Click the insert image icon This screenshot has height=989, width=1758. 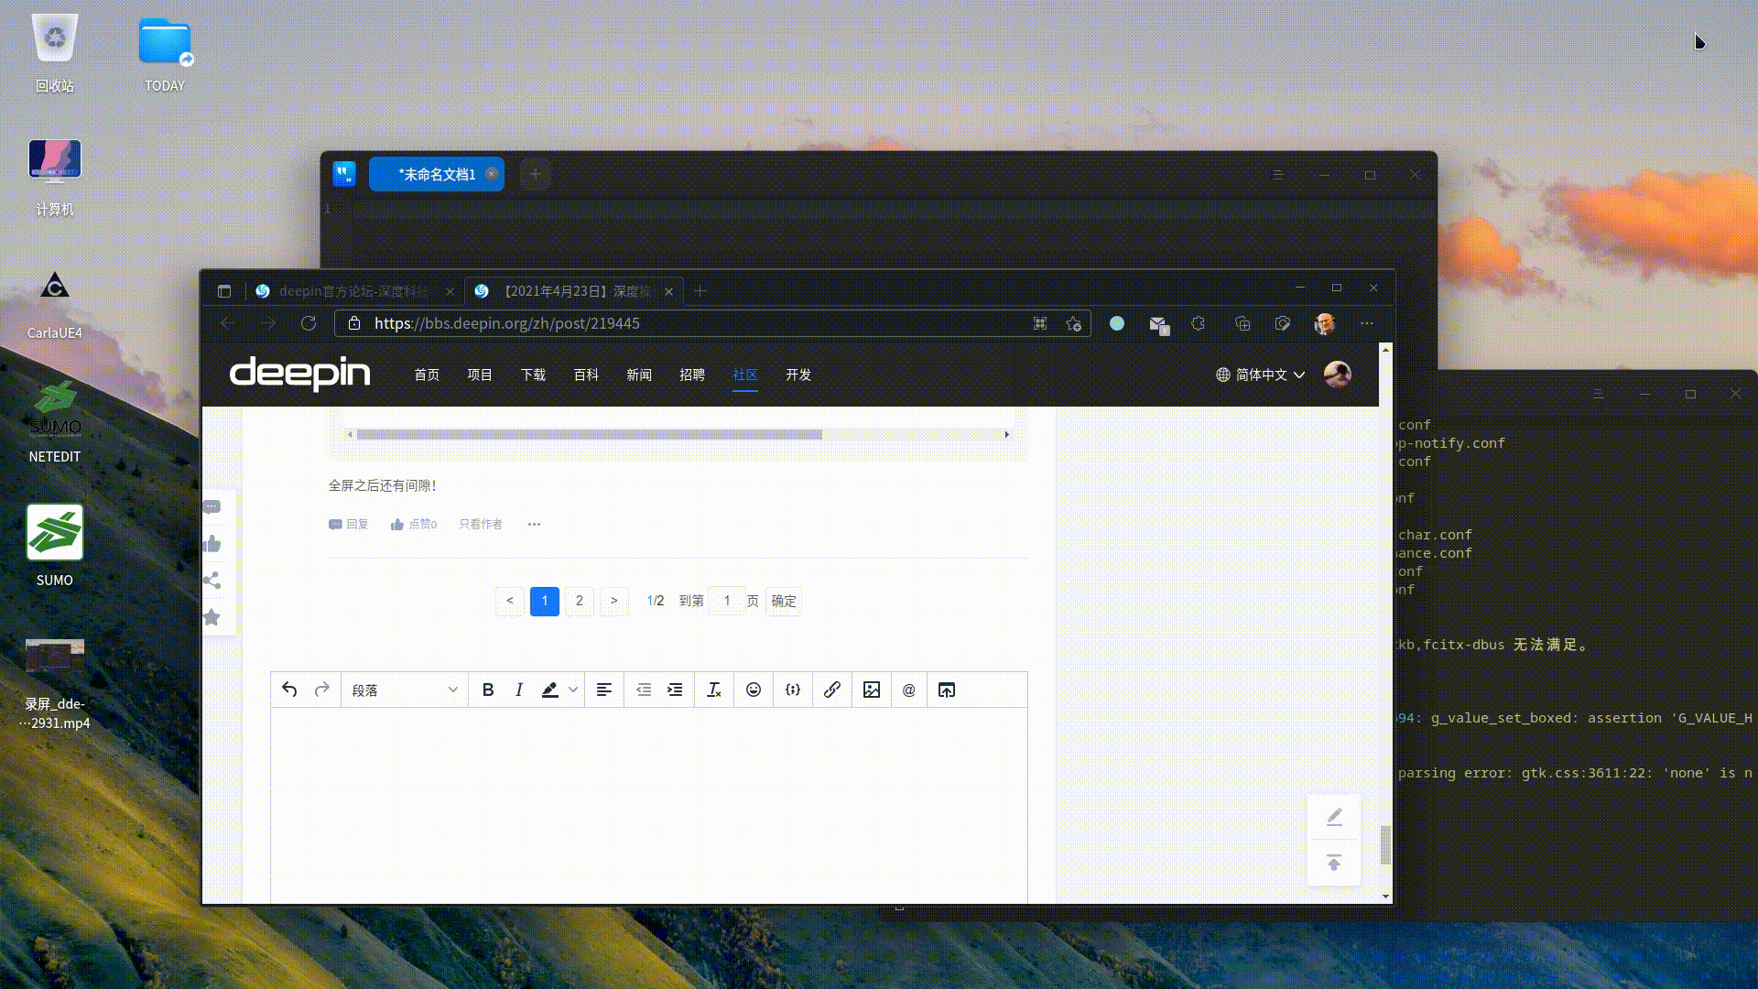click(872, 690)
